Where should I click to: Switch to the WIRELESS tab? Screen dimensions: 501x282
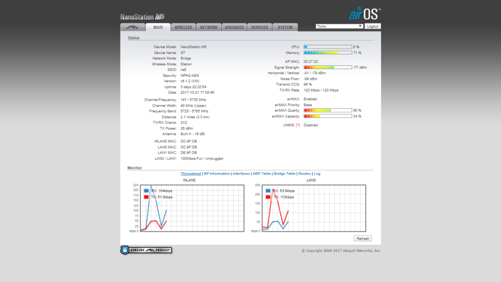point(183,28)
